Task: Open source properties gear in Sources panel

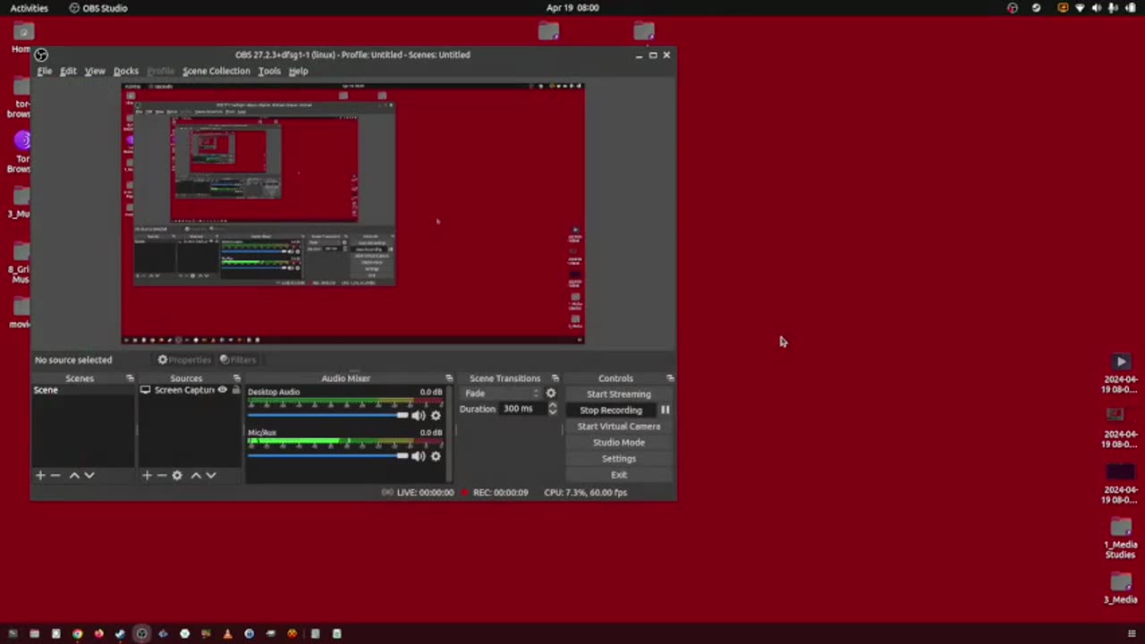Action: pos(177,476)
